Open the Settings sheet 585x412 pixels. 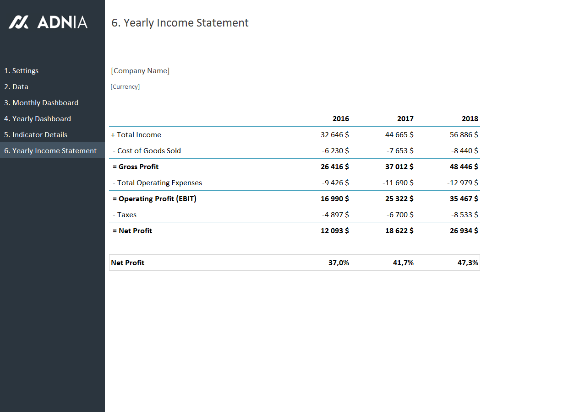(21, 71)
